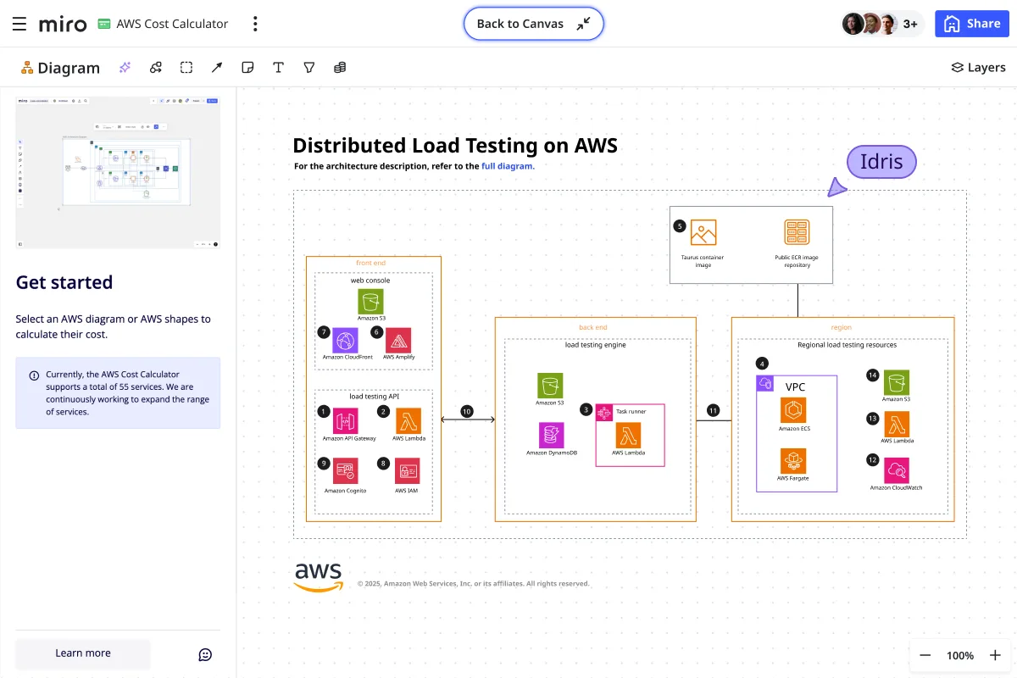The width and height of the screenshot is (1017, 678).
Task: Select the shapes tool in toolbar
Action: click(x=156, y=68)
